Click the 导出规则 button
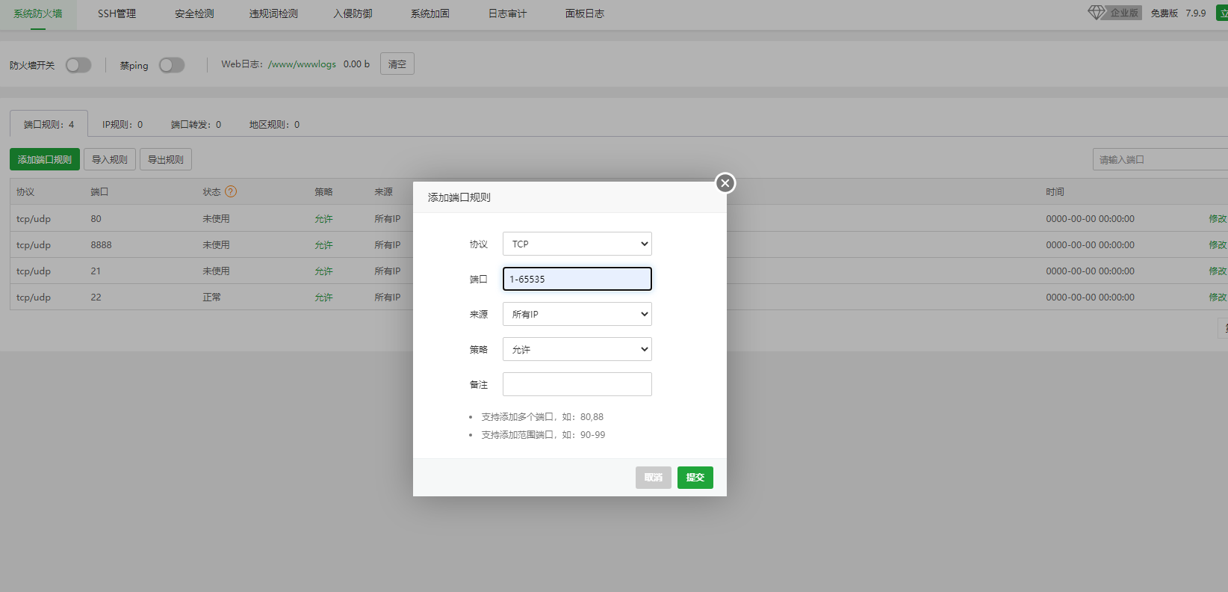This screenshot has width=1228, height=592. tap(166, 159)
